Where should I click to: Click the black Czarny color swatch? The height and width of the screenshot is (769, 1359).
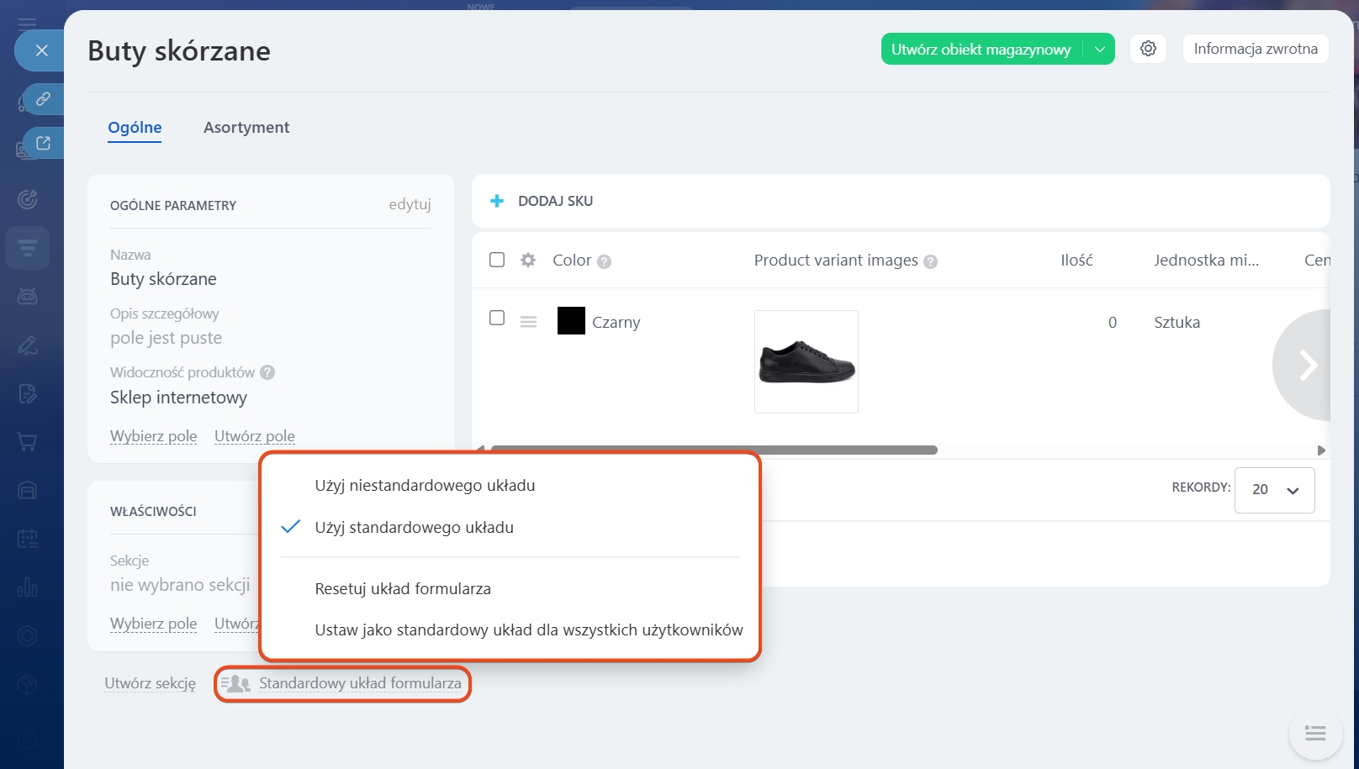point(571,321)
